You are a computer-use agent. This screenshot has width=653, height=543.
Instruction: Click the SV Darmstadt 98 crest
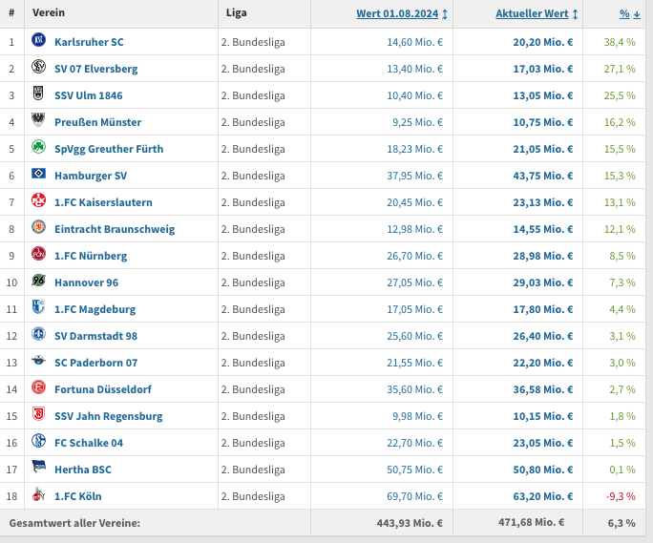pos(39,334)
